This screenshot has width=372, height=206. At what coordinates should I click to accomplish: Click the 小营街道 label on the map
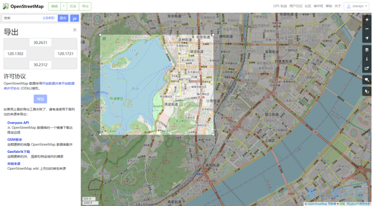(x=213, y=101)
